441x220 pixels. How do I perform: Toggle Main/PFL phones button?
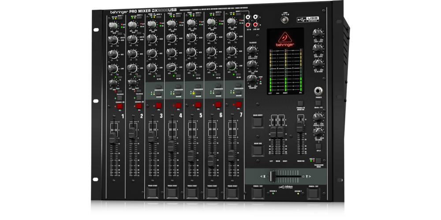[318, 103]
